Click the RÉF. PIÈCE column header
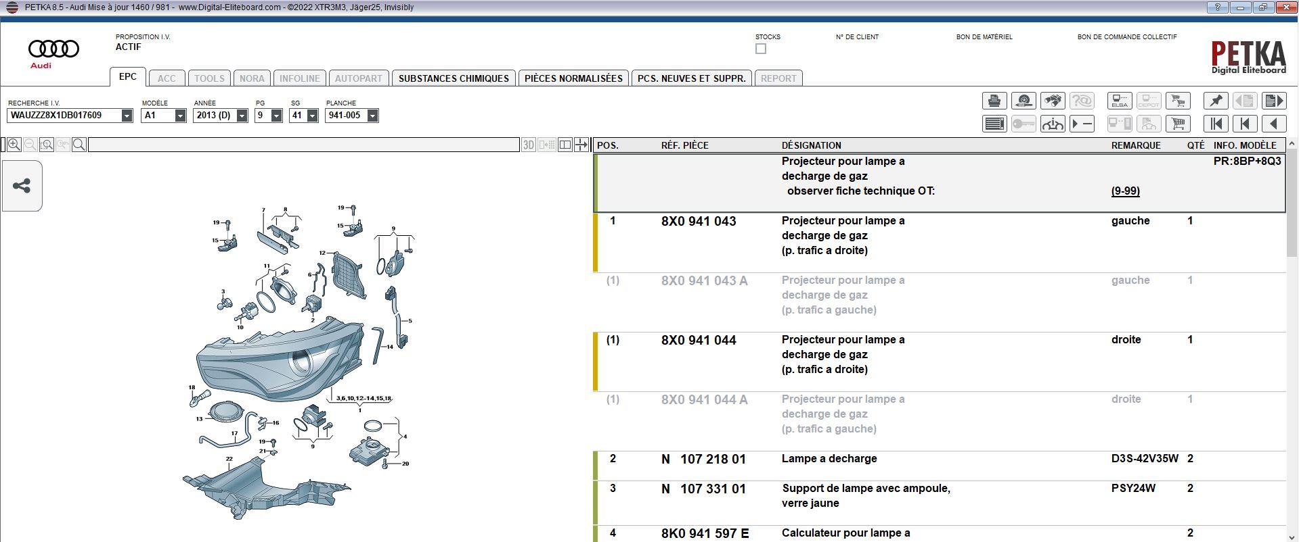 point(685,145)
